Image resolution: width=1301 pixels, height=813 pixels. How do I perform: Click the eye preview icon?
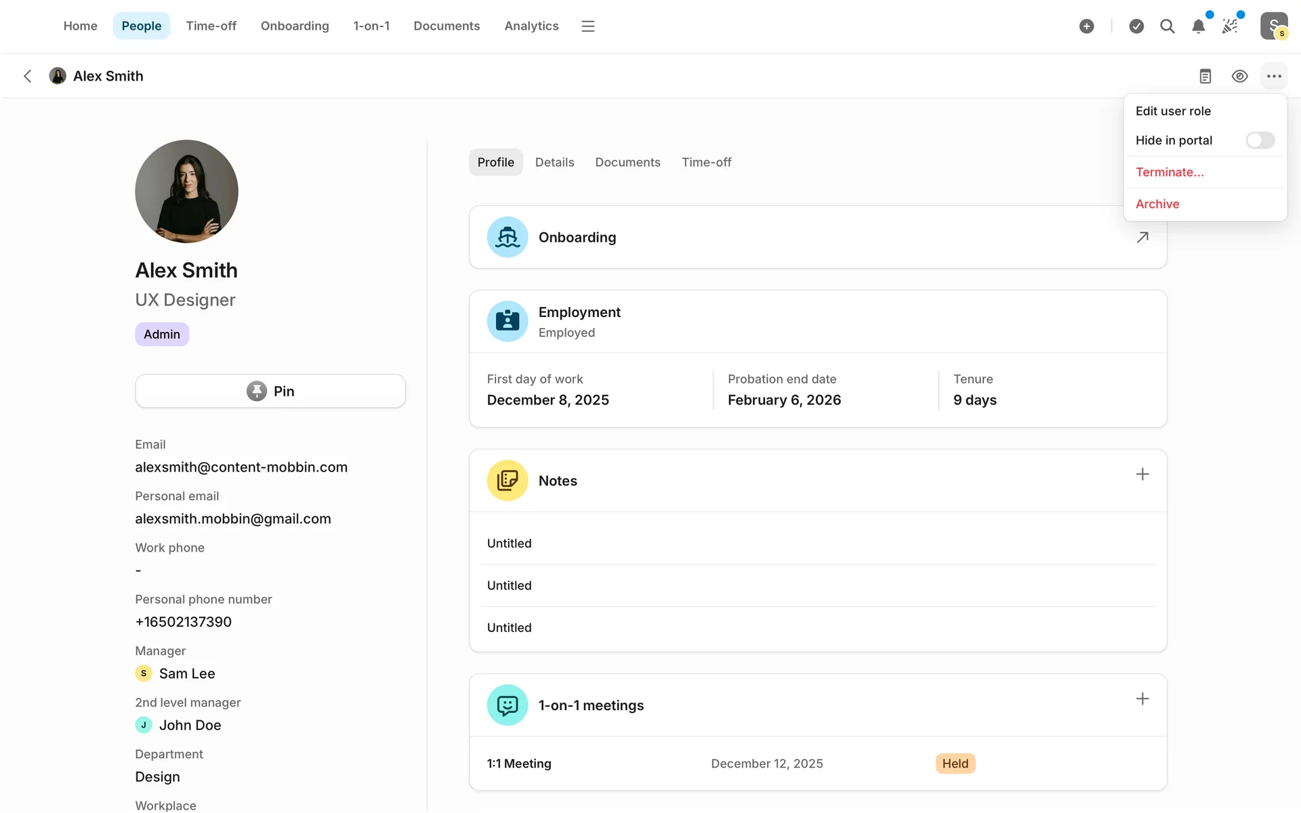(1239, 76)
